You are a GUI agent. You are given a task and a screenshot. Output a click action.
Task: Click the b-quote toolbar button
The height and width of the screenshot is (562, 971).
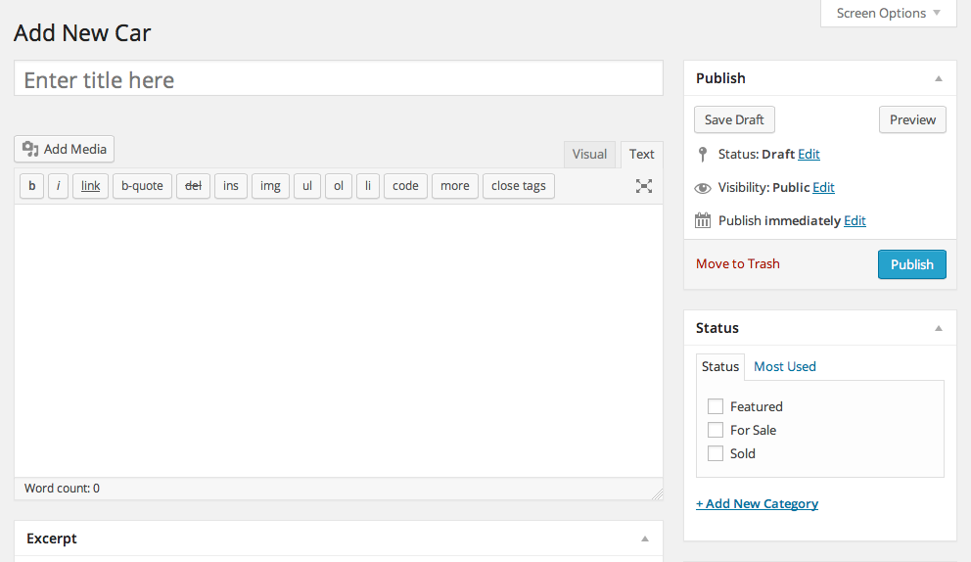(142, 186)
